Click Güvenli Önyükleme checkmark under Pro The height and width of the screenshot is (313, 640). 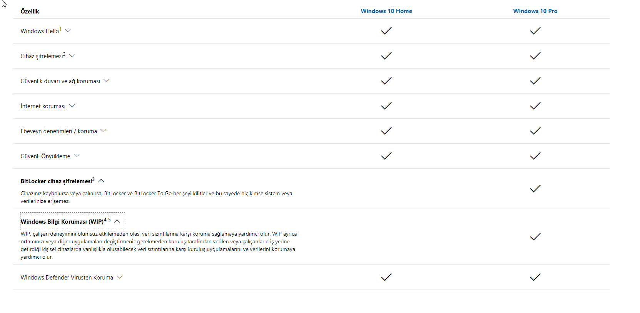(x=535, y=156)
